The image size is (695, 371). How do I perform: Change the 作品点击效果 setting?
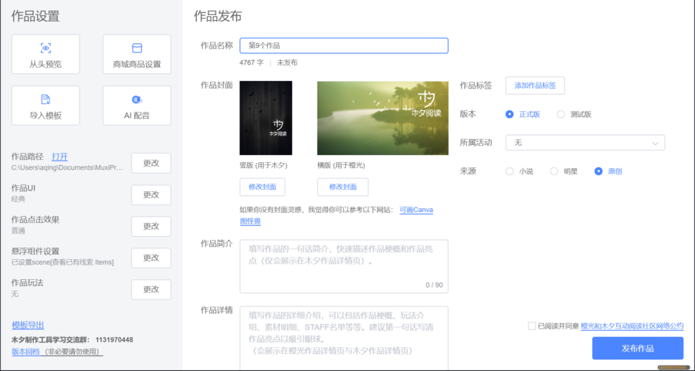[151, 226]
